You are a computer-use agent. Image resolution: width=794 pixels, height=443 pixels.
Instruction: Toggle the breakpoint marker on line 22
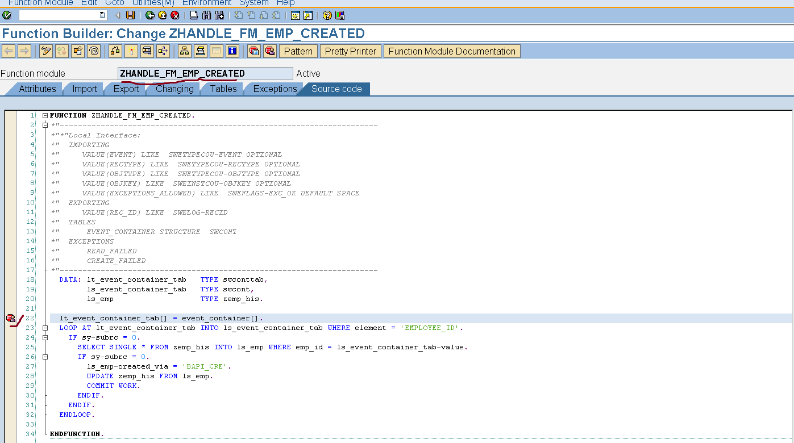11,318
